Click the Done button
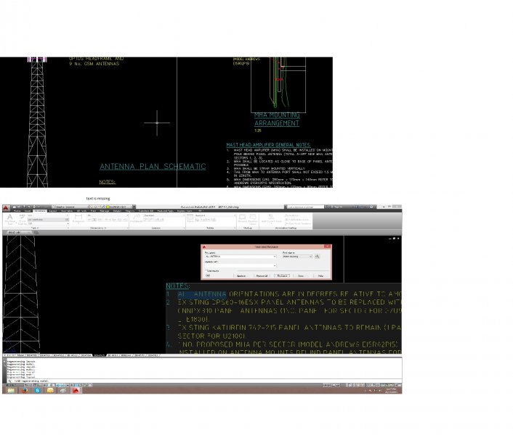Viewport: 513px width, 435px height. (x=301, y=276)
